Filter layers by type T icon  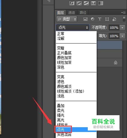(x=100, y=19)
